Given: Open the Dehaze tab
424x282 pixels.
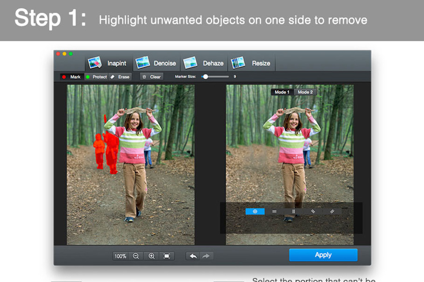Looking at the screenshot, I should pos(204,63).
